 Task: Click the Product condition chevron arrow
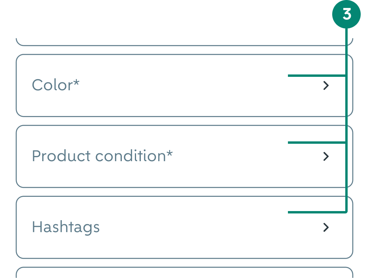tap(326, 156)
